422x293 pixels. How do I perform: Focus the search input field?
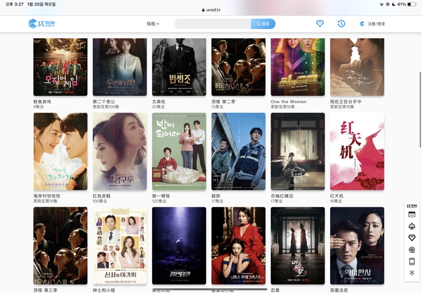click(x=212, y=24)
